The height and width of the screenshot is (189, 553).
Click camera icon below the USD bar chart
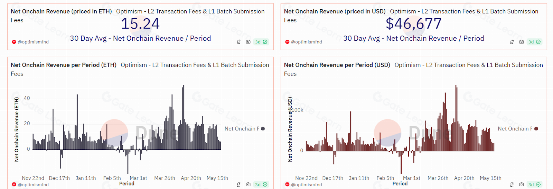pos(522,185)
